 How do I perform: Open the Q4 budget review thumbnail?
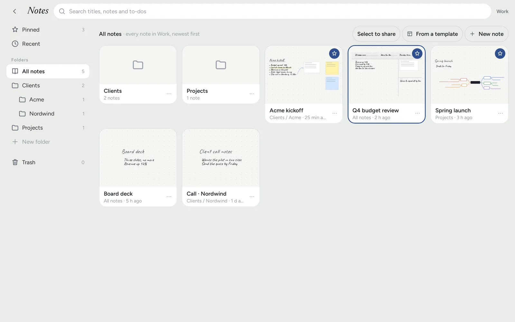[x=387, y=75]
